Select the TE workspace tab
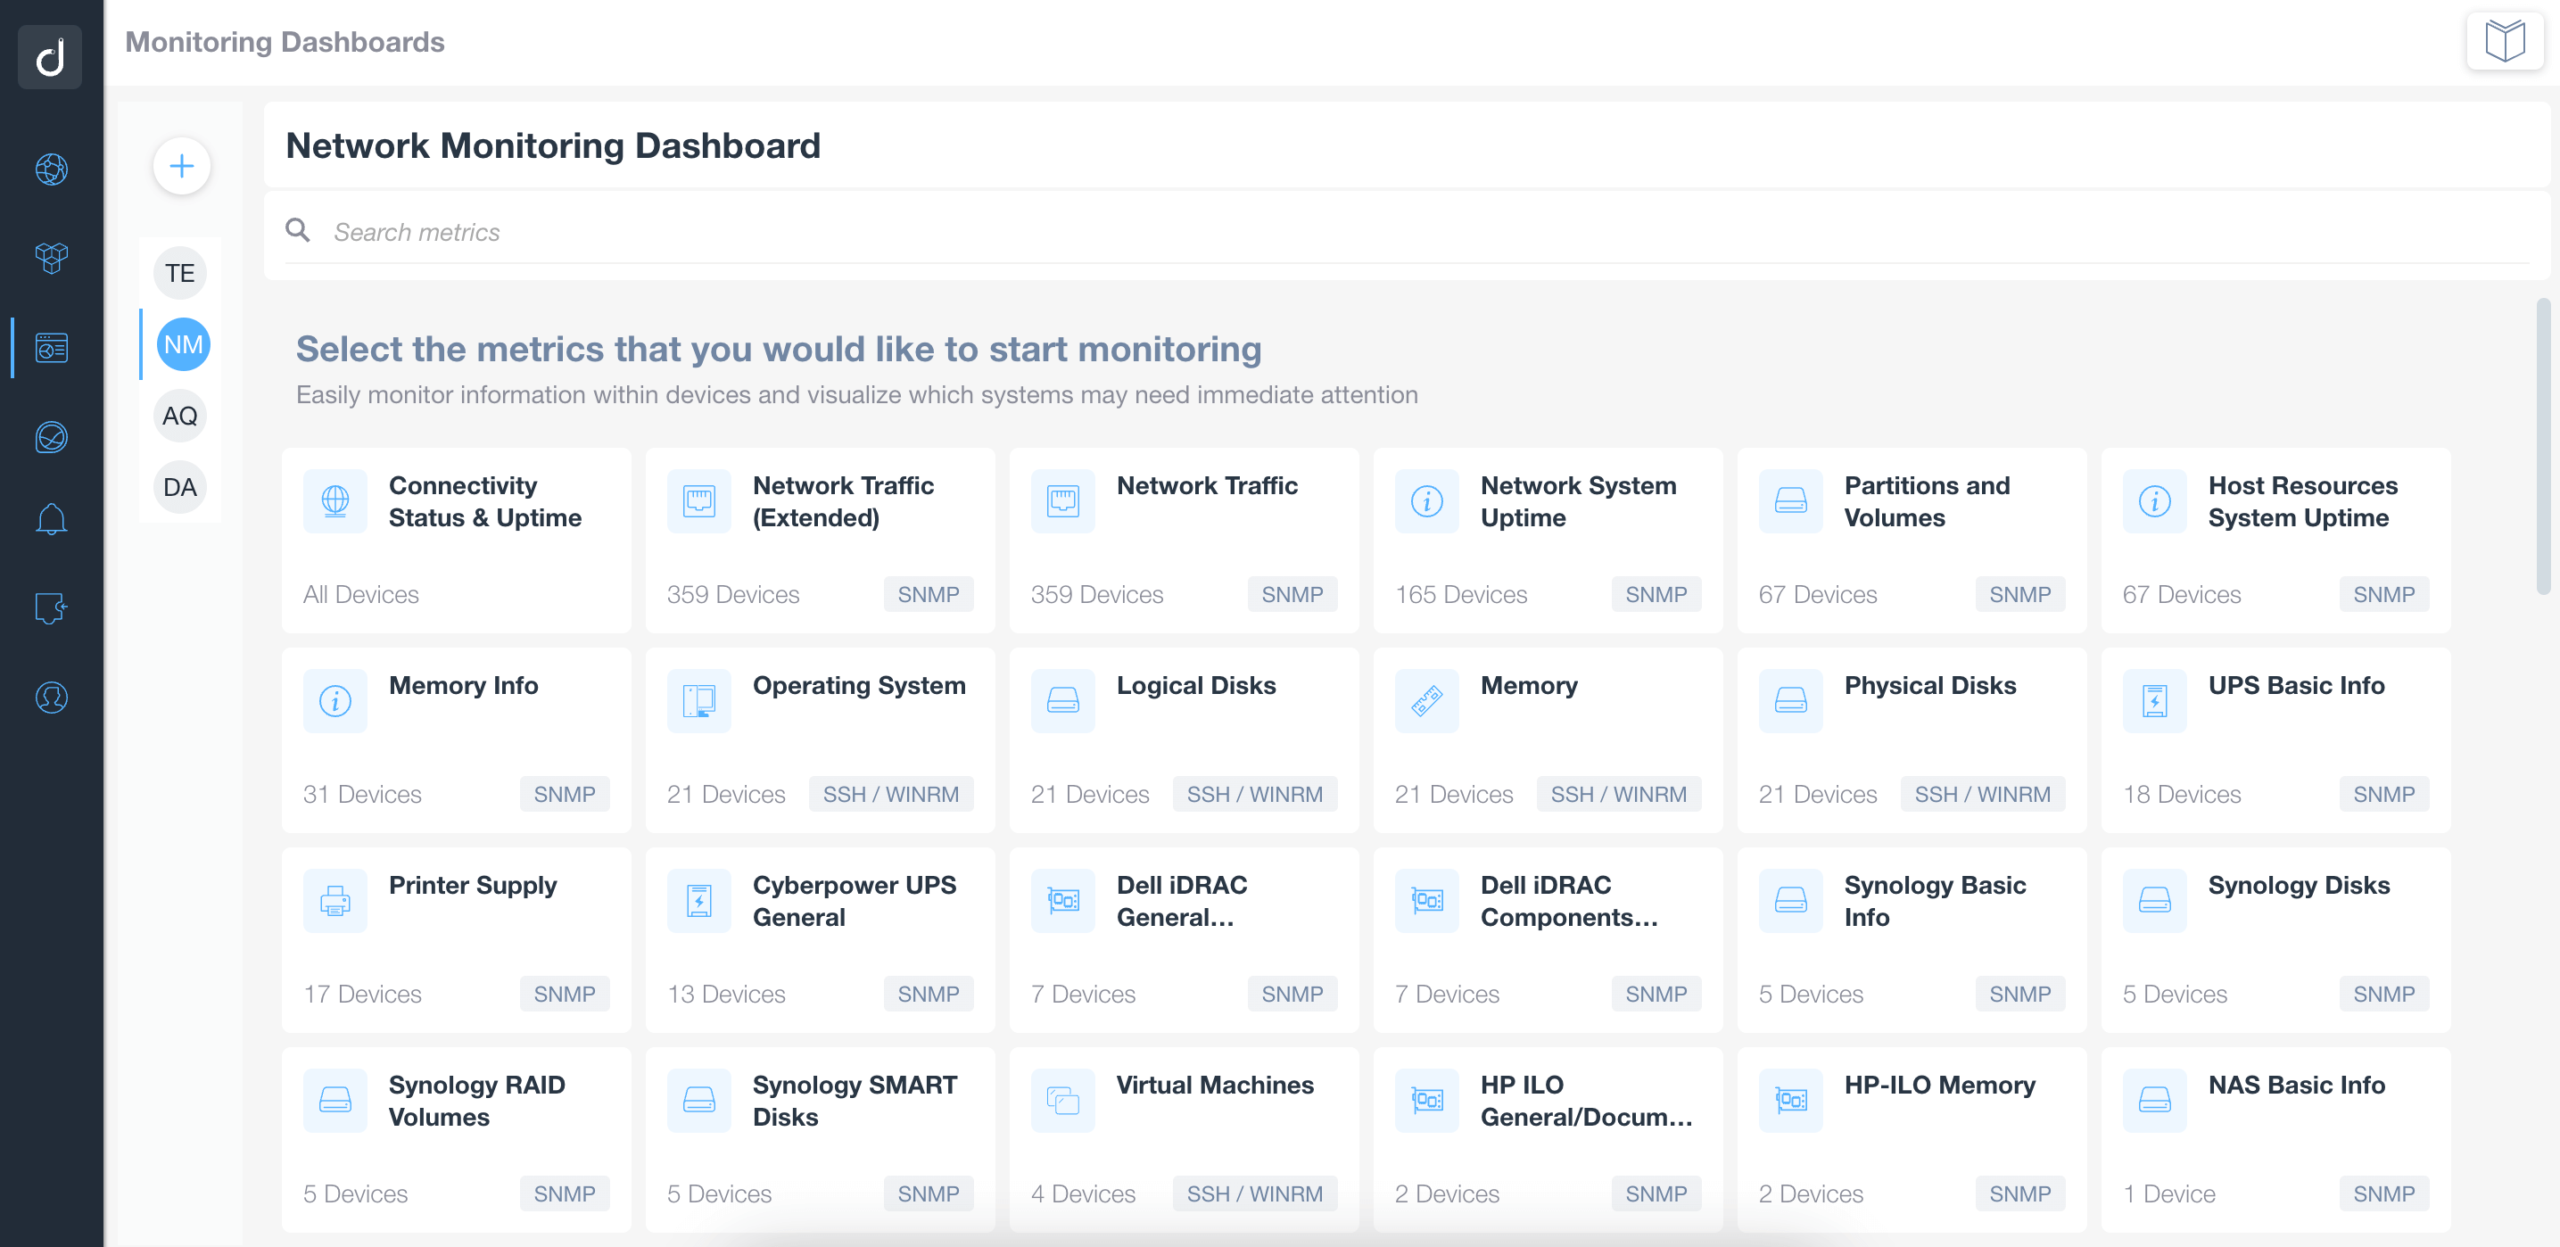 pos(181,273)
